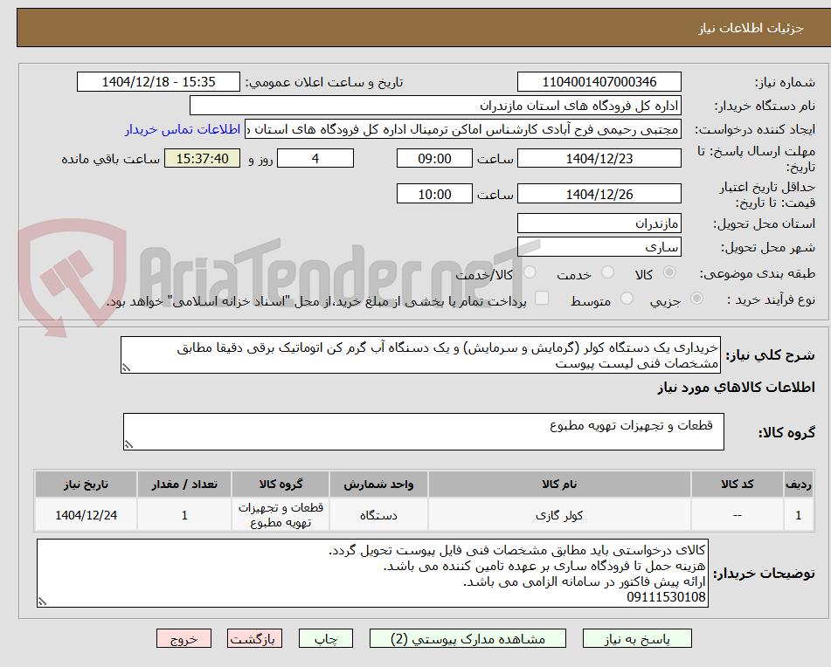The width and height of the screenshot is (831, 667).
Task: Click the resize handle of the شرح کلی نیاز textarea
Action: pos(126,368)
